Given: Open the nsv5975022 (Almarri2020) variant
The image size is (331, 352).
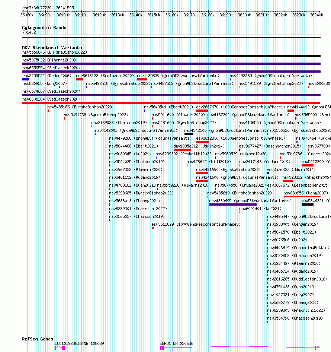Looking at the screenshot, I should click(x=49, y=60).
